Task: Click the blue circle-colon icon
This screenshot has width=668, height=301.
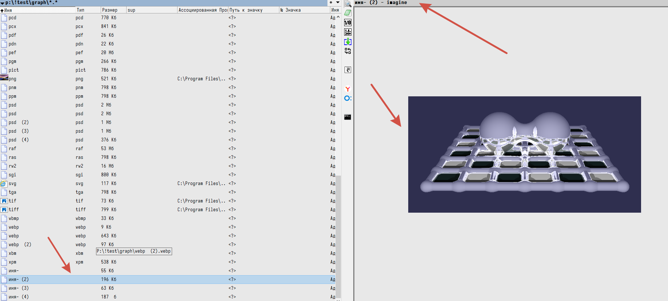Action: pos(348,98)
